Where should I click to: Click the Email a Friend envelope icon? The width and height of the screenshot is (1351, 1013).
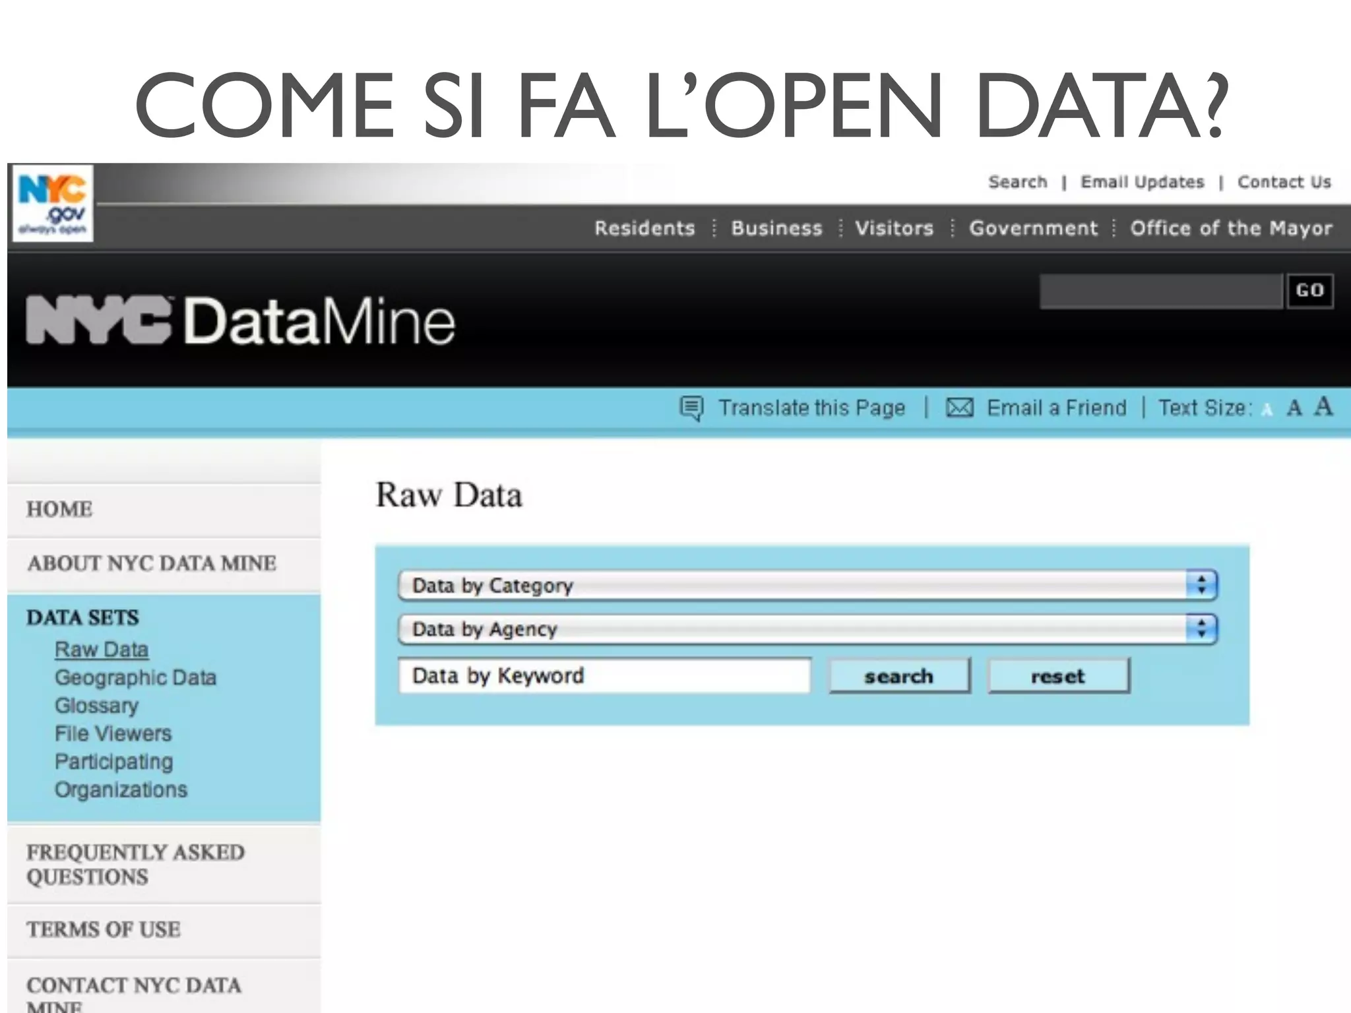point(960,408)
